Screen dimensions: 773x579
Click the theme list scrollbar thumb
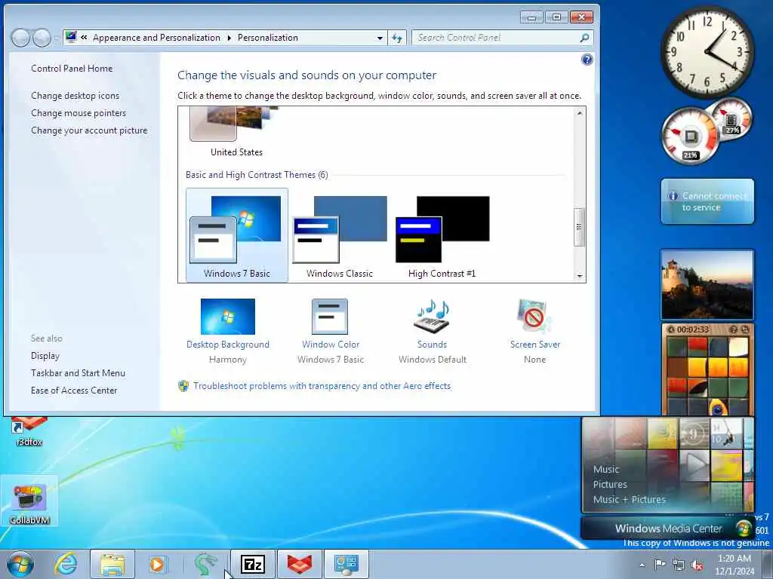580,227
